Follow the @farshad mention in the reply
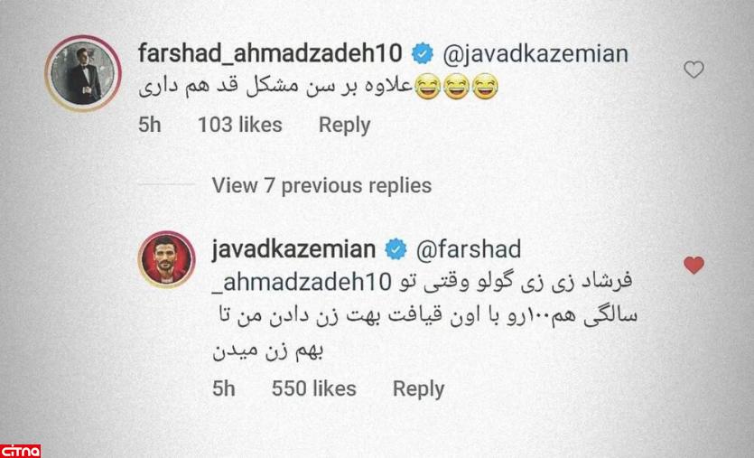Viewport: 754px width, 458px height. 469,249
